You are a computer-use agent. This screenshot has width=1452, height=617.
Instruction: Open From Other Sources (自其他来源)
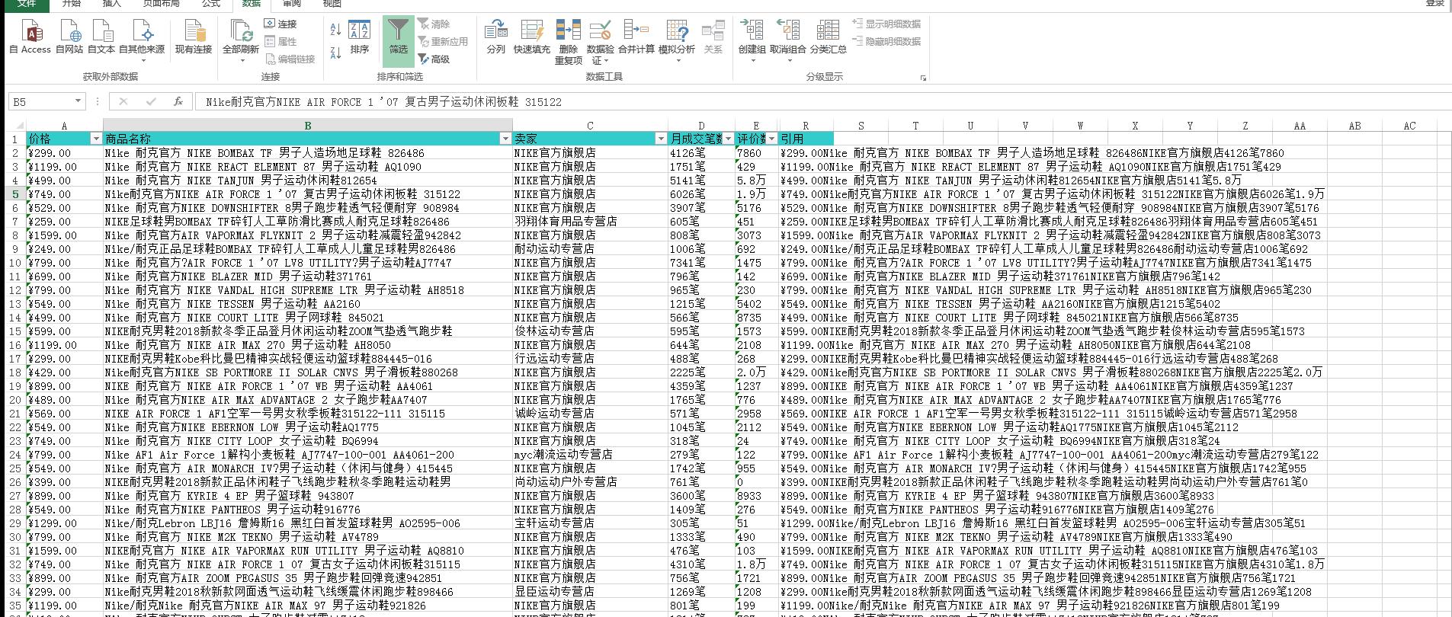coord(142,40)
